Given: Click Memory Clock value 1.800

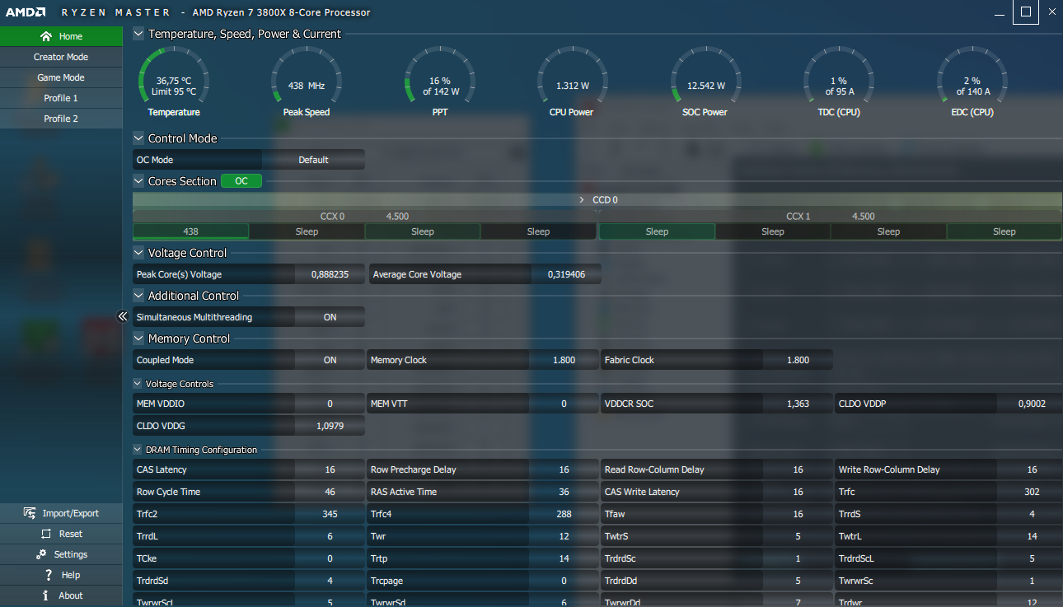Looking at the screenshot, I should (564, 360).
